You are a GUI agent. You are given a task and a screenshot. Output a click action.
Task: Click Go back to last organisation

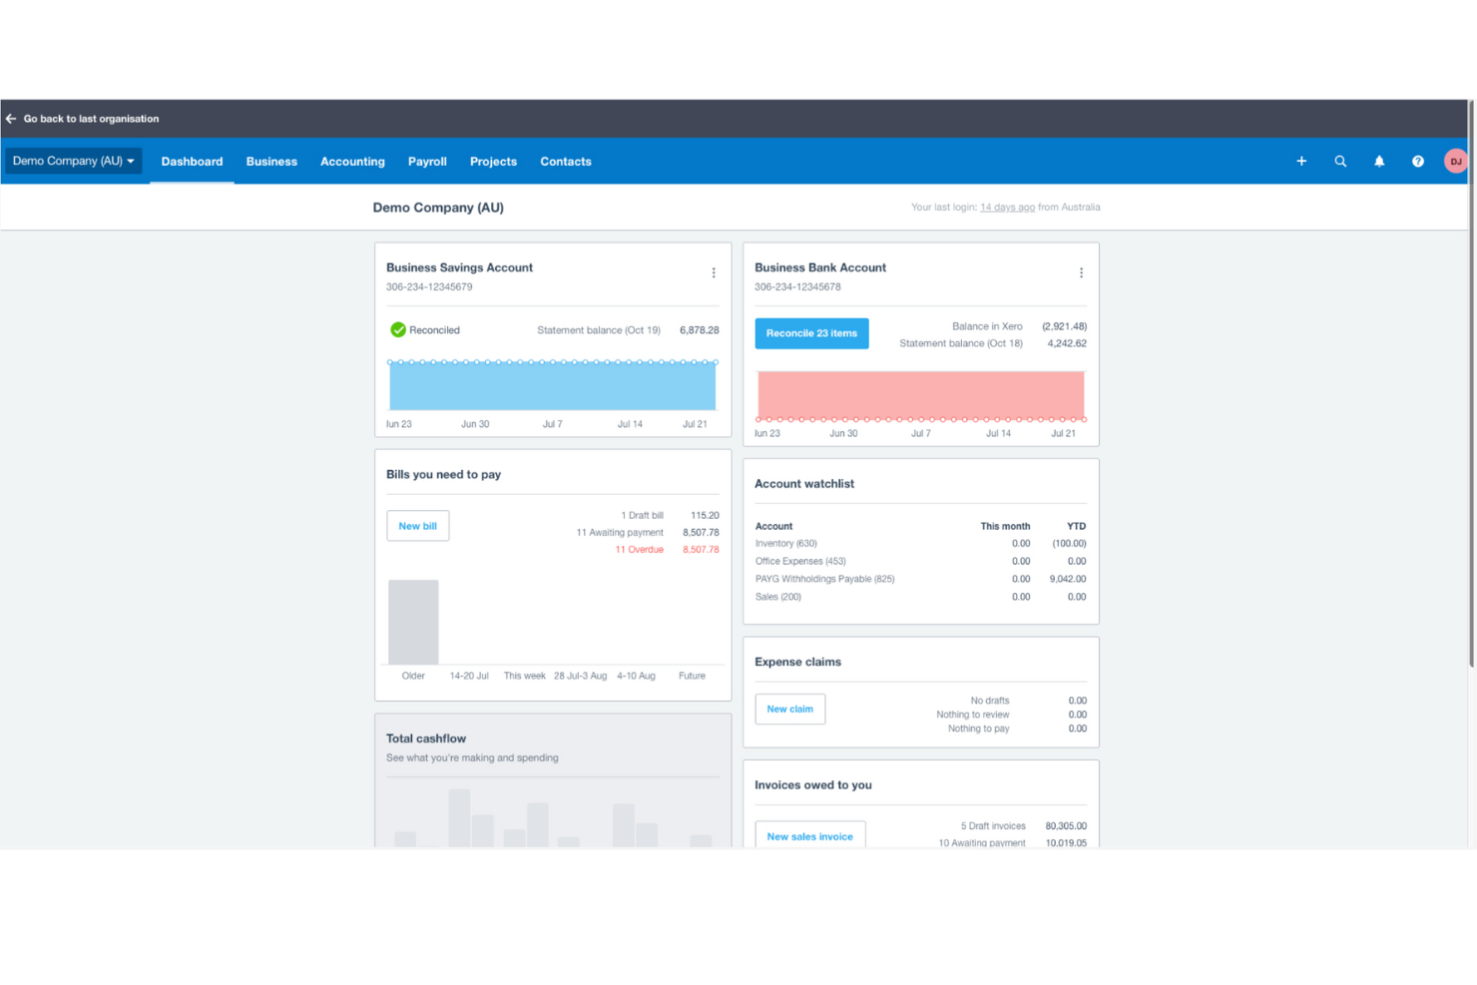click(x=91, y=119)
